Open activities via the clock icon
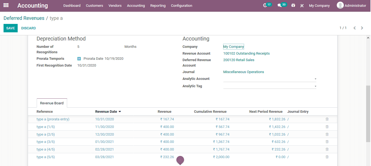Screen dimensions: 371x166 pyautogui.click(x=266, y=5)
